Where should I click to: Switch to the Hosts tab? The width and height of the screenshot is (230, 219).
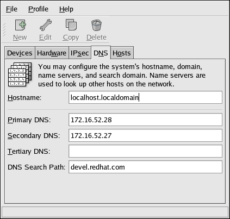[122, 53]
